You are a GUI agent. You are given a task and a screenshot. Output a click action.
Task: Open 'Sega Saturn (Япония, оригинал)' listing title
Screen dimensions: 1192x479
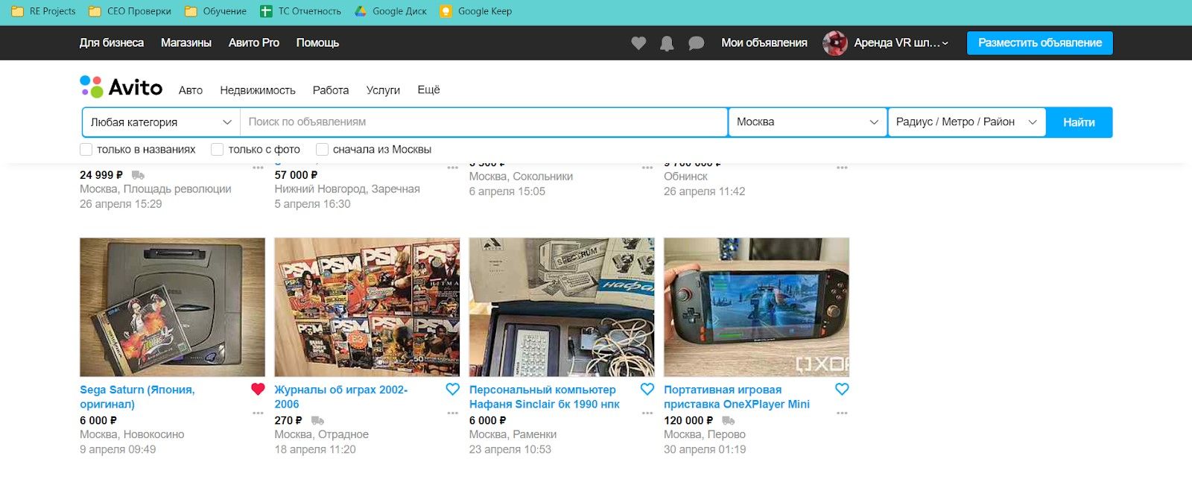tap(137, 397)
